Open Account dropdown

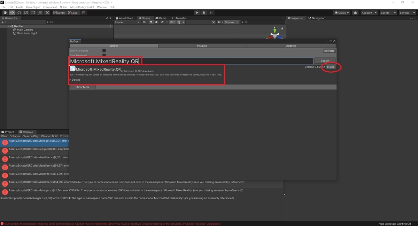tap(369, 13)
